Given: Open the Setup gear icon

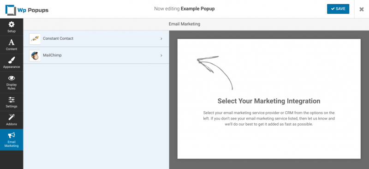Looking at the screenshot, I should coord(12,24).
